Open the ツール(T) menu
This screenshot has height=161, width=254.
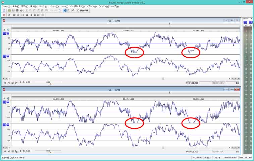pyautogui.click(x=64, y=6)
